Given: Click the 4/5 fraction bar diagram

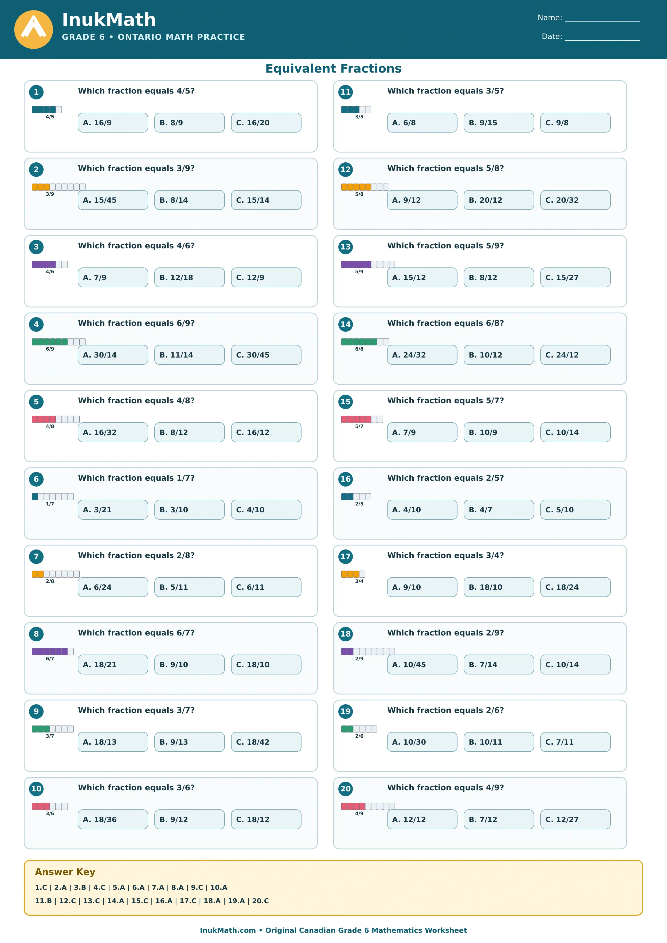Looking at the screenshot, I should click(x=47, y=110).
